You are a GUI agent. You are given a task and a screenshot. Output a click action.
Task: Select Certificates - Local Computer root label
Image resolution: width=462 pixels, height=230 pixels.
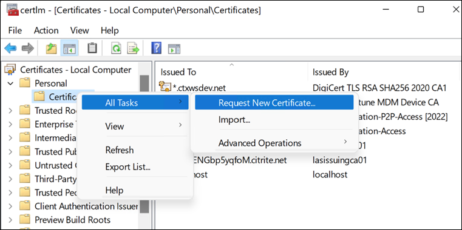76,70
